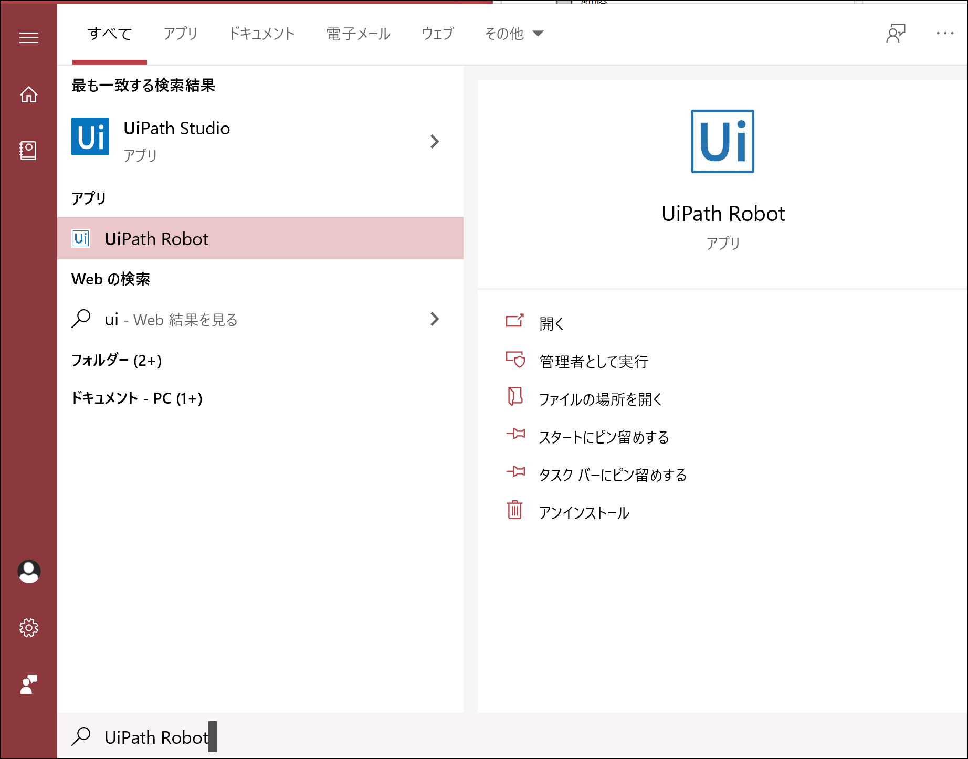Image resolution: width=968 pixels, height=759 pixels.
Task: Select the すべて tab
Action: coord(110,34)
